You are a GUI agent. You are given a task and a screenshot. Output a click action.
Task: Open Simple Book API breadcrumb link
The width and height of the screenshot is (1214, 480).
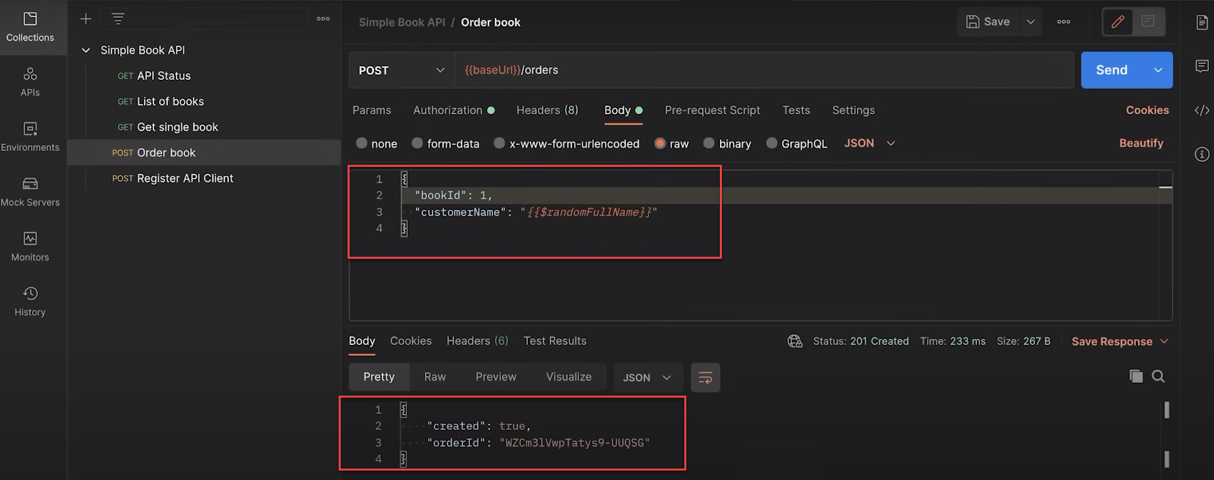(402, 22)
